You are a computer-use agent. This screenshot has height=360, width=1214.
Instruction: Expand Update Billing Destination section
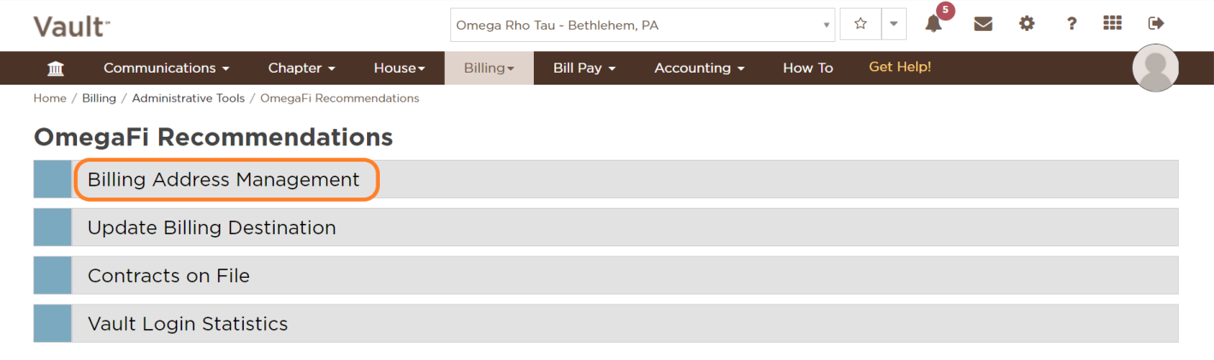tap(211, 227)
